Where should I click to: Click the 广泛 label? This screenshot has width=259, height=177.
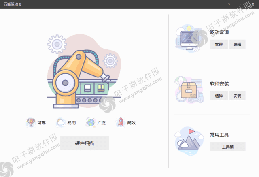click(102, 123)
